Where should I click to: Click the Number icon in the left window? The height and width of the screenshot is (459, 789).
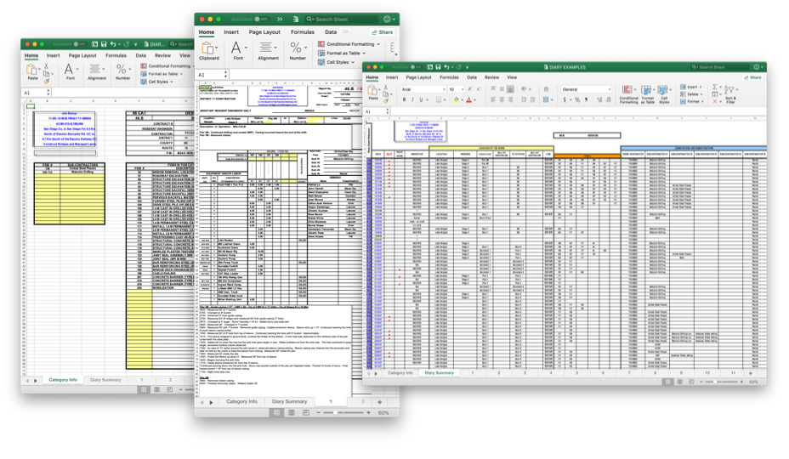click(122, 69)
